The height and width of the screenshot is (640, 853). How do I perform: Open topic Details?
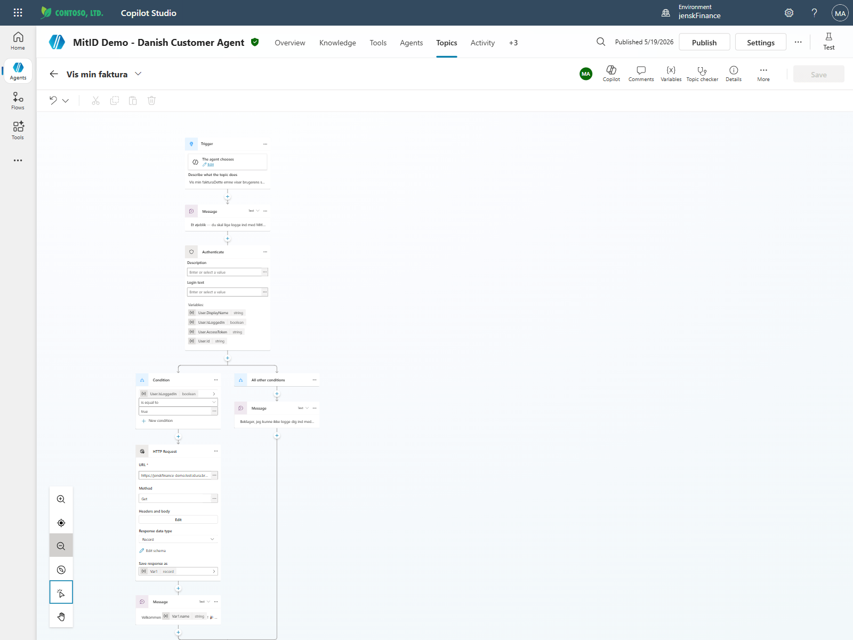(x=734, y=74)
